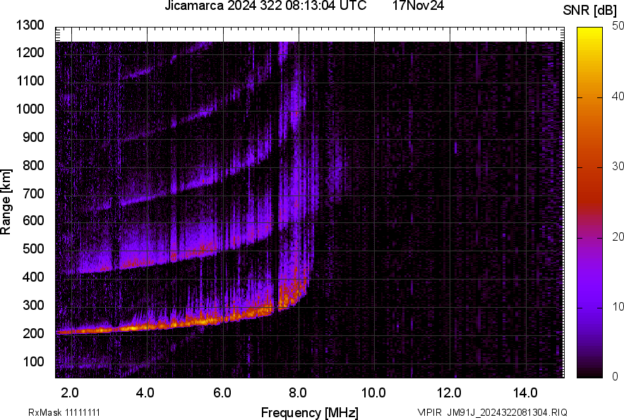Click the frequency tick label '12.0'
This screenshot has width=624, height=420.
[x=450, y=393]
